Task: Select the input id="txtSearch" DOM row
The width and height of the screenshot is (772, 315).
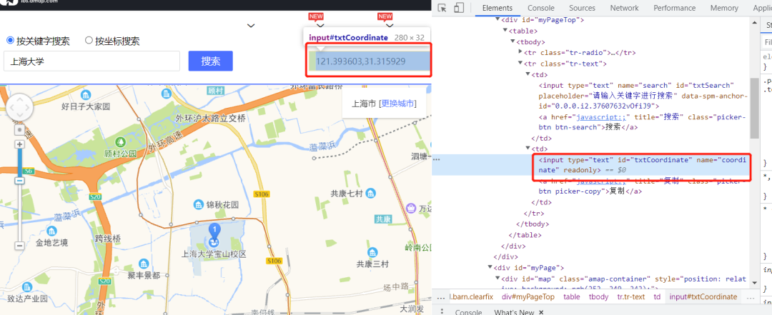Action: tap(643, 96)
